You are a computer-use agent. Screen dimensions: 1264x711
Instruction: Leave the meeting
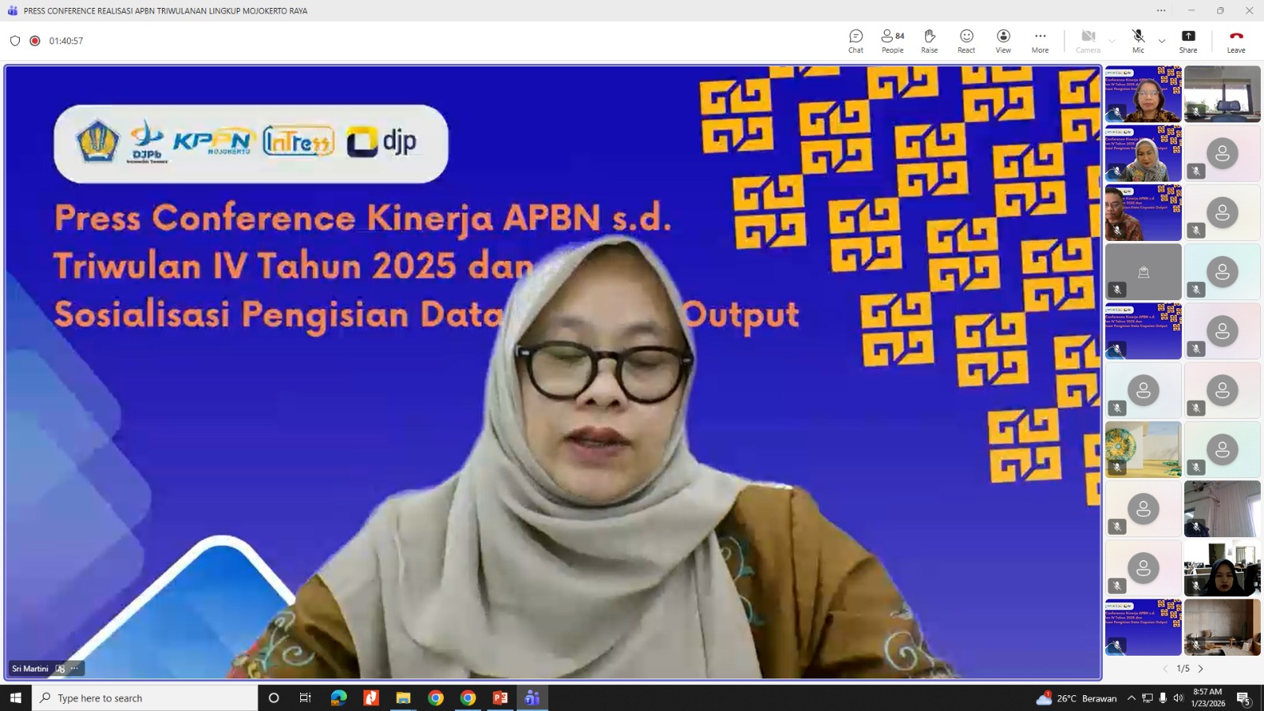click(1236, 41)
